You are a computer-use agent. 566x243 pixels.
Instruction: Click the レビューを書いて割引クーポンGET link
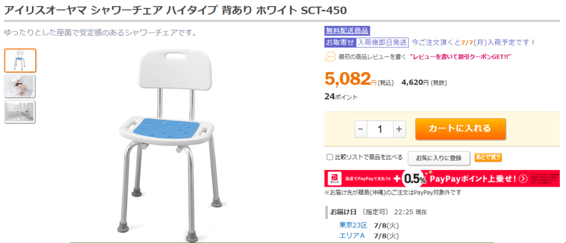[x=461, y=57]
